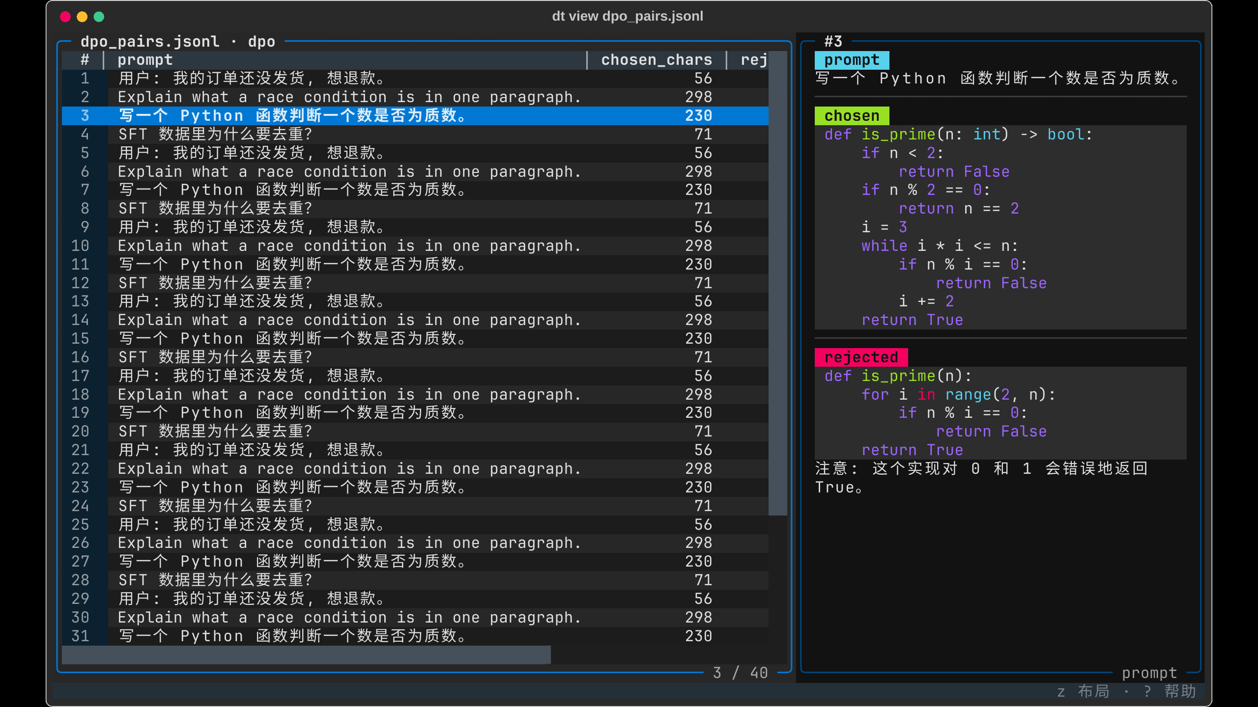The width and height of the screenshot is (1258, 707).
Task: Click the chosen code's def is_prime line
Action: tap(958, 134)
